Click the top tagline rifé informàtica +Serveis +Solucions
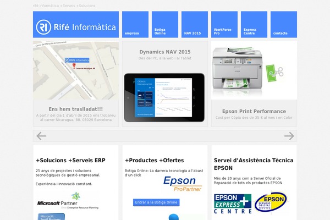The height and width of the screenshot is (220, 330). click(64, 5)
